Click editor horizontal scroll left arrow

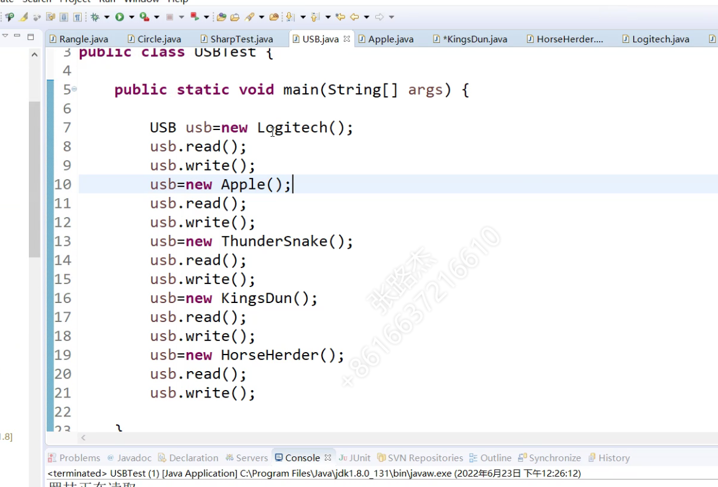pyautogui.click(x=84, y=437)
